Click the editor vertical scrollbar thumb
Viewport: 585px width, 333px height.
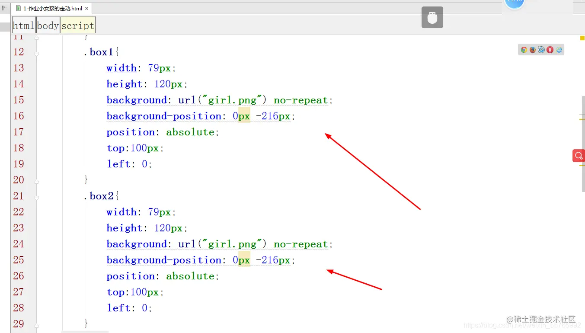583,144
